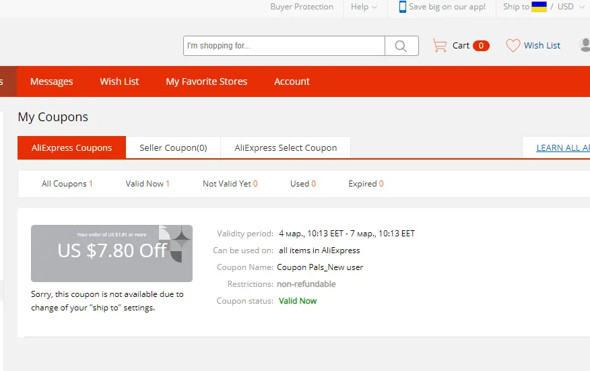Open the shopping cart icon
Screen dimensions: 590x371
pyautogui.click(x=440, y=46)
